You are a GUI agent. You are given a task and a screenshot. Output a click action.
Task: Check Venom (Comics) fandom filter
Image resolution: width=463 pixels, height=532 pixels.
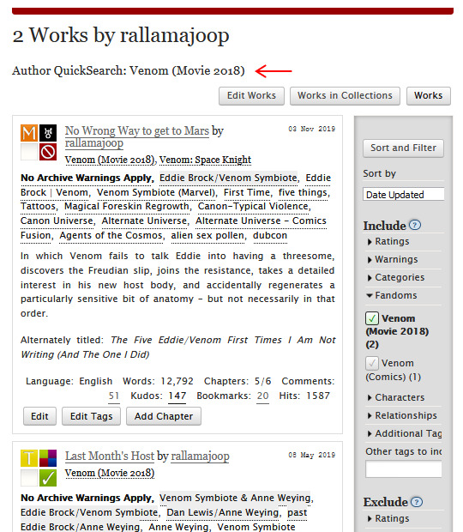click(x=372, y=363)
